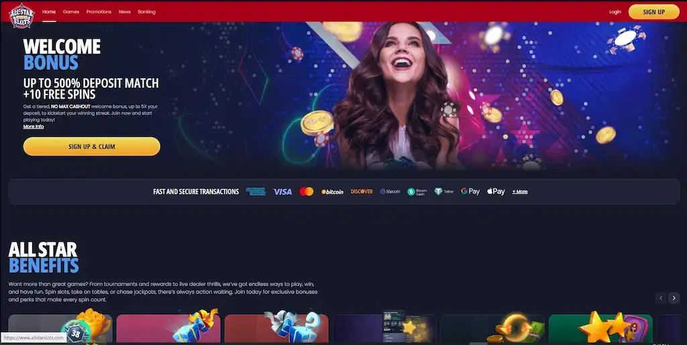Go to the Promotions page
Screen dimensions: 687x345
(x=99, y=12)
